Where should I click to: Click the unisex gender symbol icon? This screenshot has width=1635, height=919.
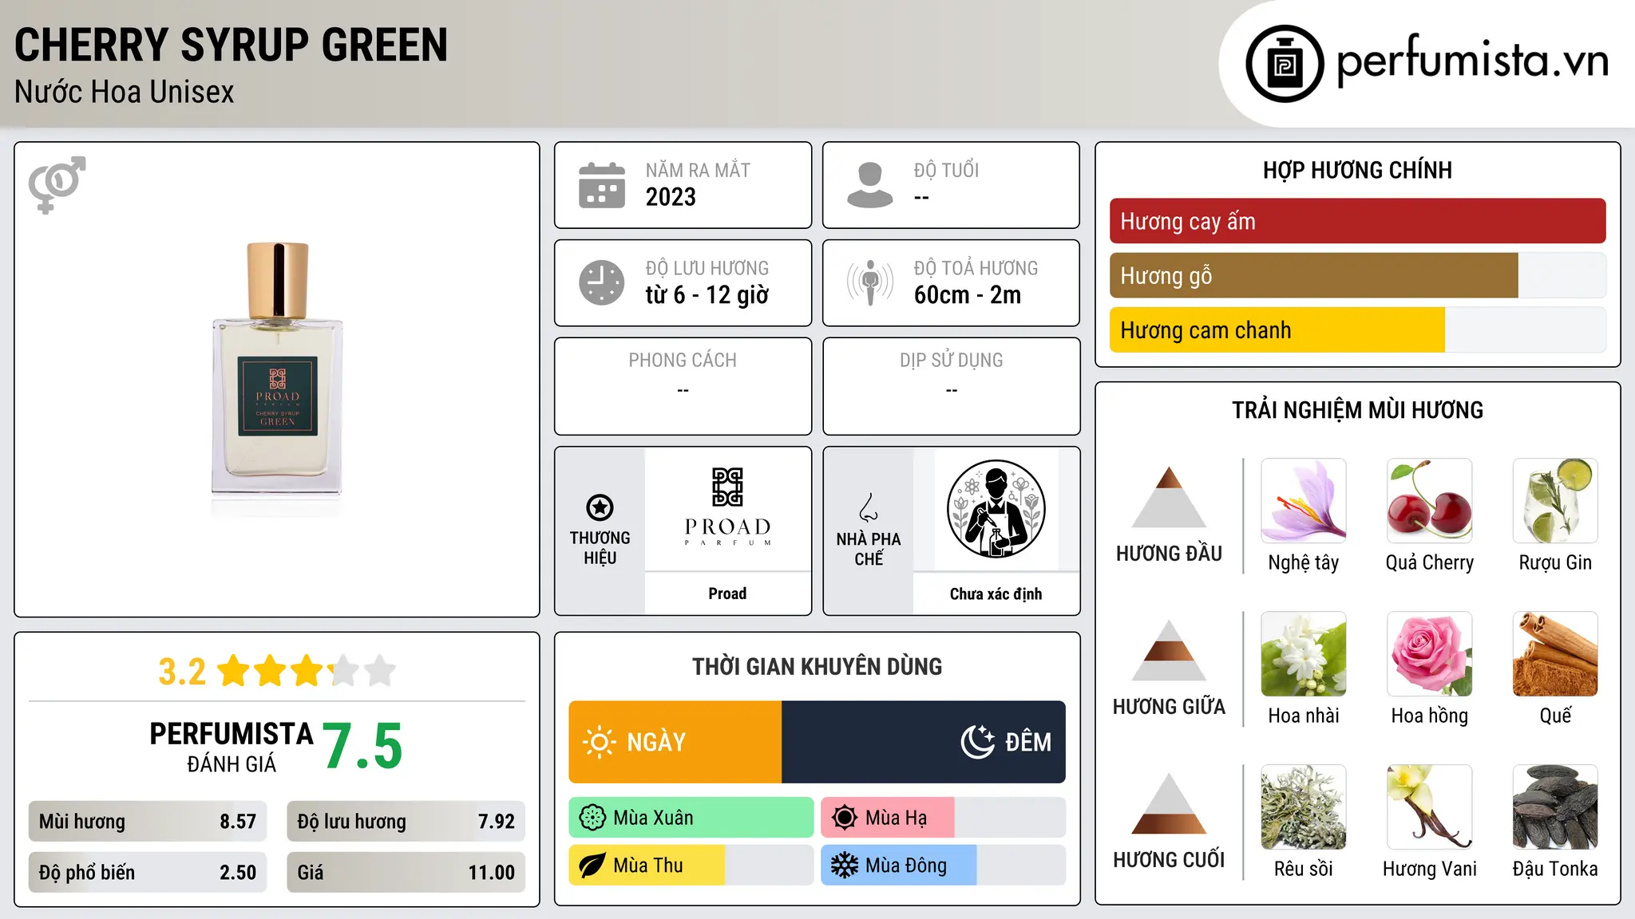tap(57, 184)
